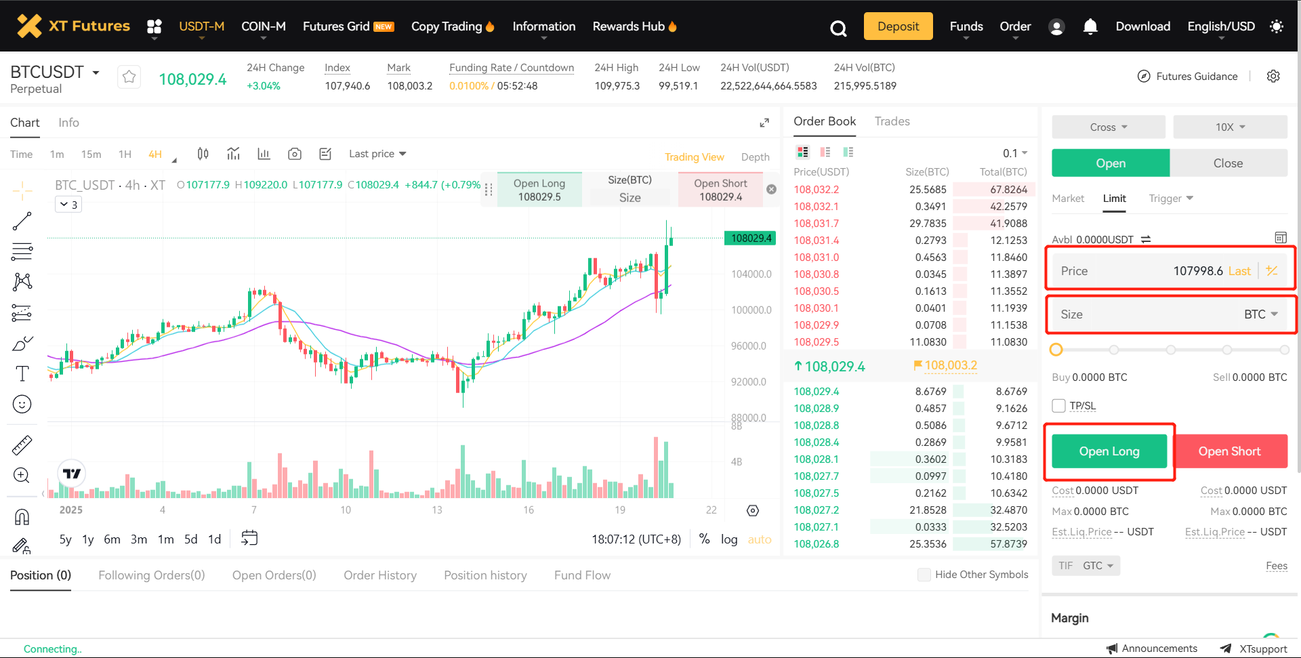
Task: Select the text tool in chart toolbar
Action: (22, 373)
